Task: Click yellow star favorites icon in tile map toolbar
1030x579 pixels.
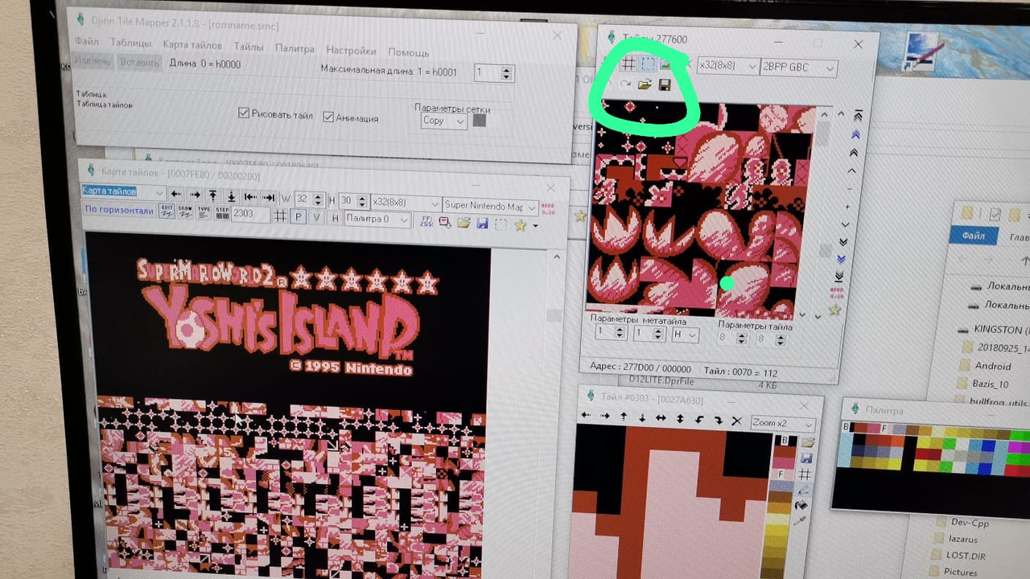Action: tap(520, 225)
